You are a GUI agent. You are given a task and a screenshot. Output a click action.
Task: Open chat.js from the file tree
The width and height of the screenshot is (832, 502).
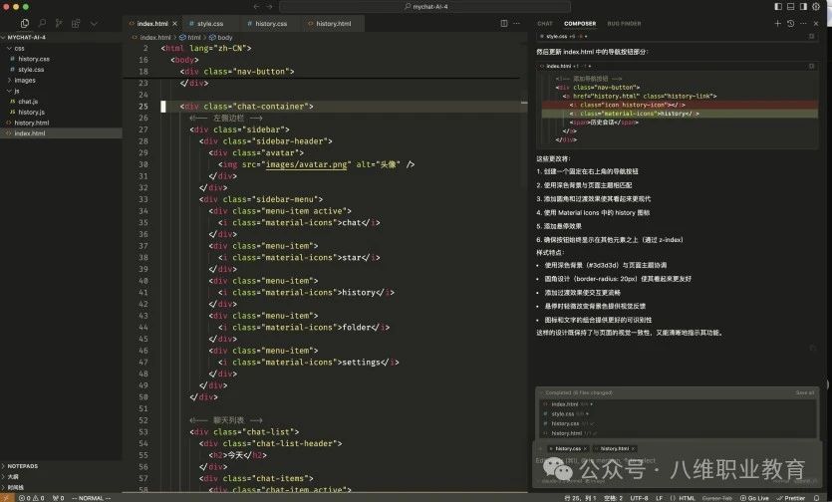28,102
